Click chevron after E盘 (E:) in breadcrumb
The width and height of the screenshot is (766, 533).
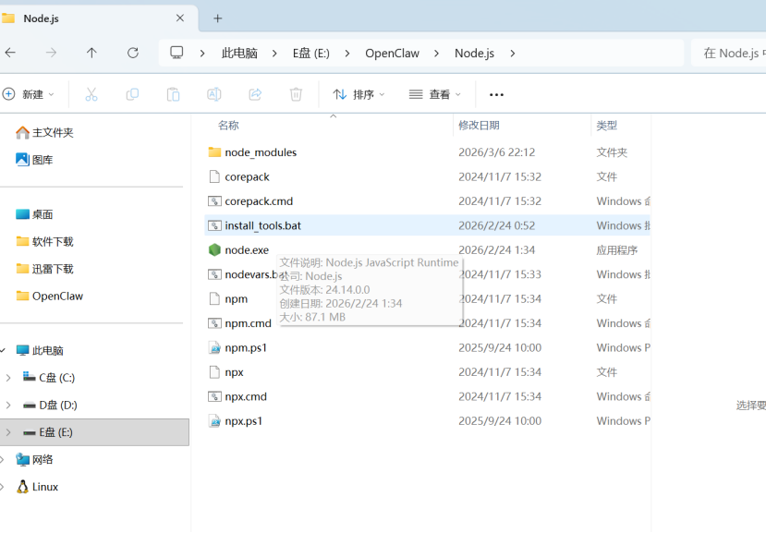coord(347,54)
